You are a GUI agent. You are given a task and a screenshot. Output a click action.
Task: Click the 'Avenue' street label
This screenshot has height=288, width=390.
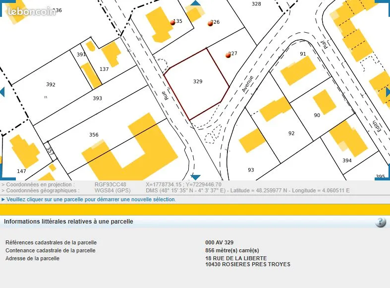tap(247, 84)
